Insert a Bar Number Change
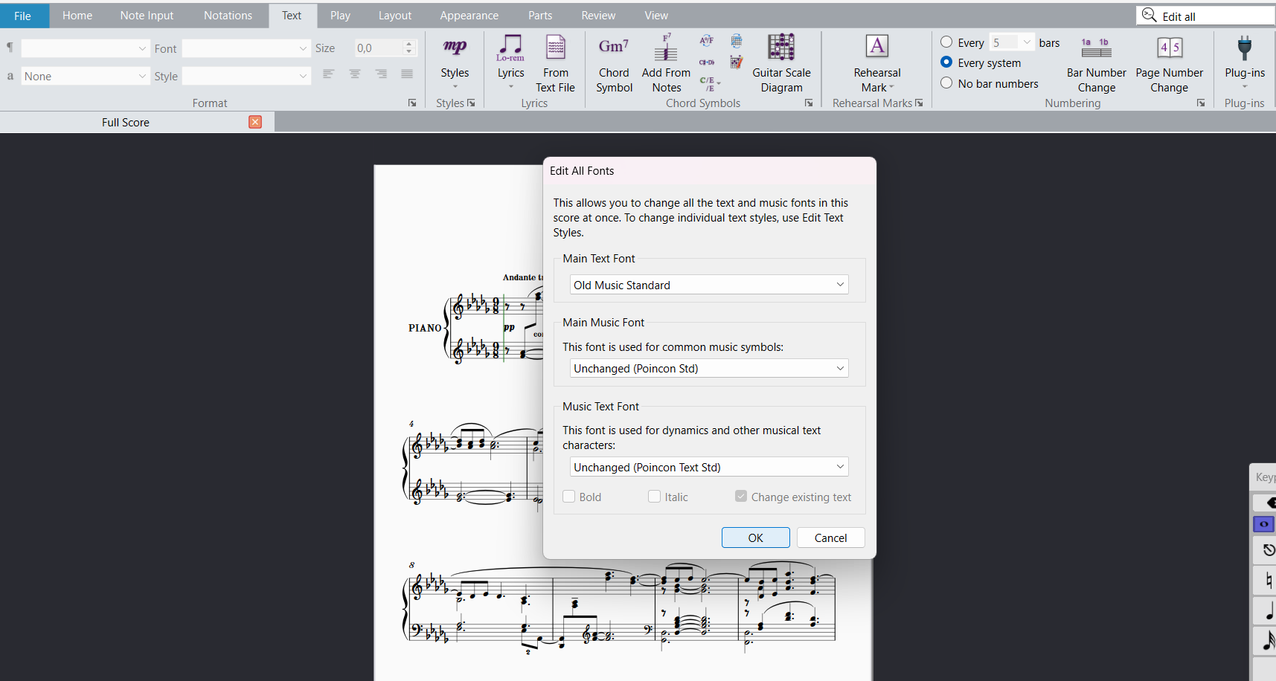The image size is (1276, 681). point(1096,64)
